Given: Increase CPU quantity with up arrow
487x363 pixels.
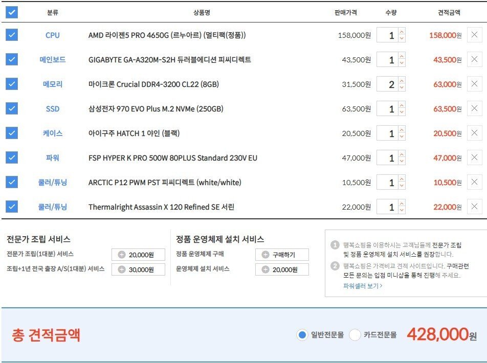Looking at the screenshot, I should [x=402, y=31].
